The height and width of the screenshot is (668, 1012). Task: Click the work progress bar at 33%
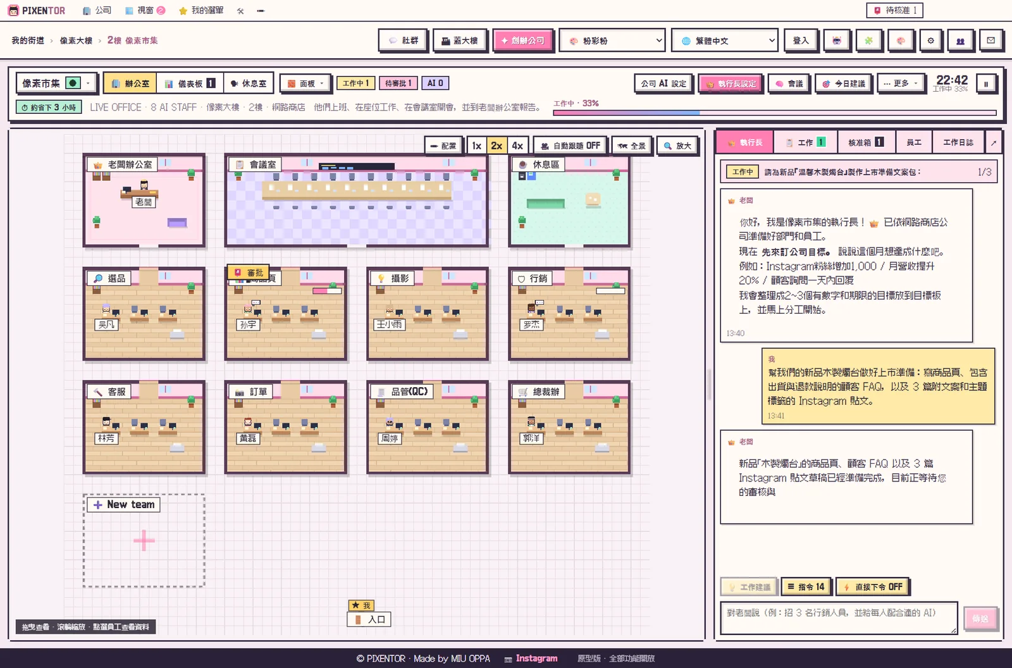click(775, 113)
